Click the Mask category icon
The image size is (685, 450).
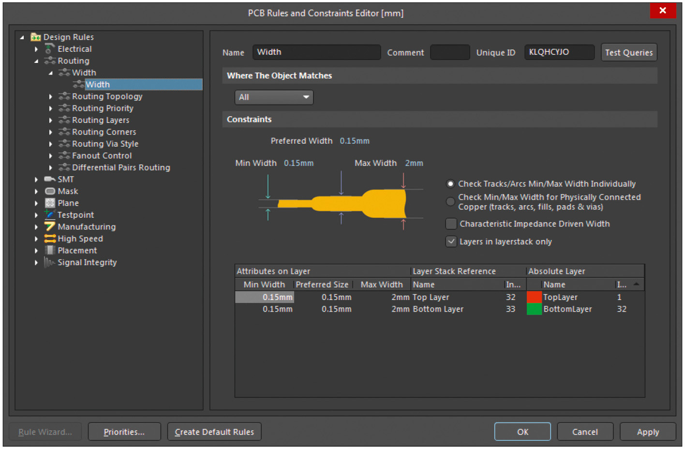pos(49,191)
